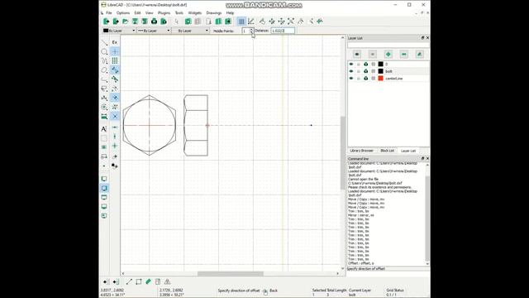Image resolution: width=529 pixels, height=298 pixels.
Task: Click the green pencil icon in bottom toolbar
Action: (148, 281)
